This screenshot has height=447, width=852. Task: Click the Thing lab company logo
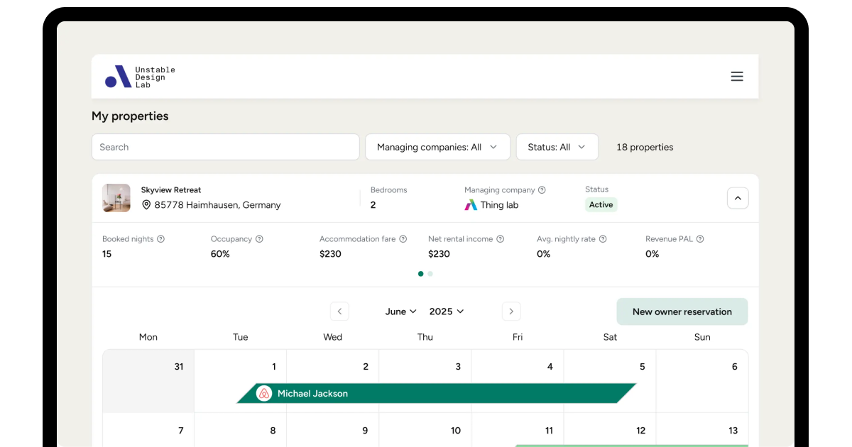(x=471, y=205)
